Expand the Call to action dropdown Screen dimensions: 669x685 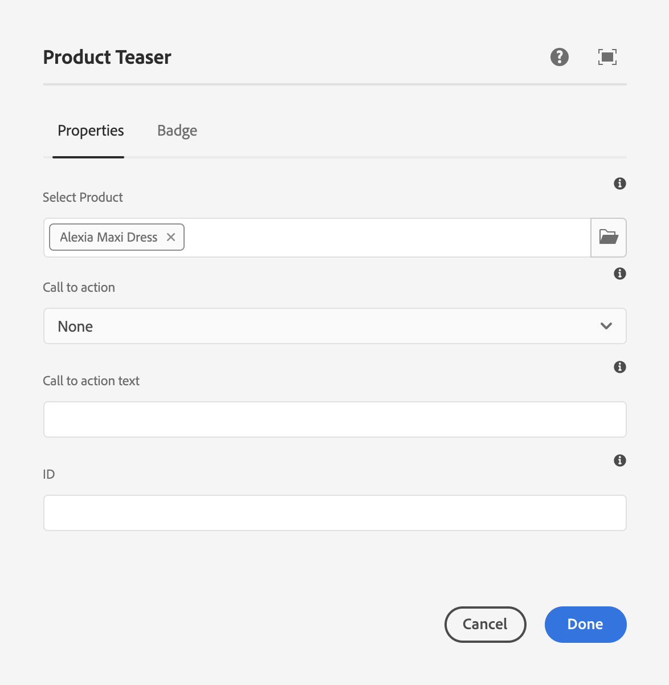[335, 326]
